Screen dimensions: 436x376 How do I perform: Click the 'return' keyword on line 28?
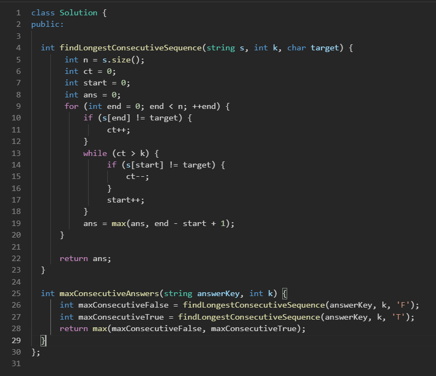pos(74,329)
